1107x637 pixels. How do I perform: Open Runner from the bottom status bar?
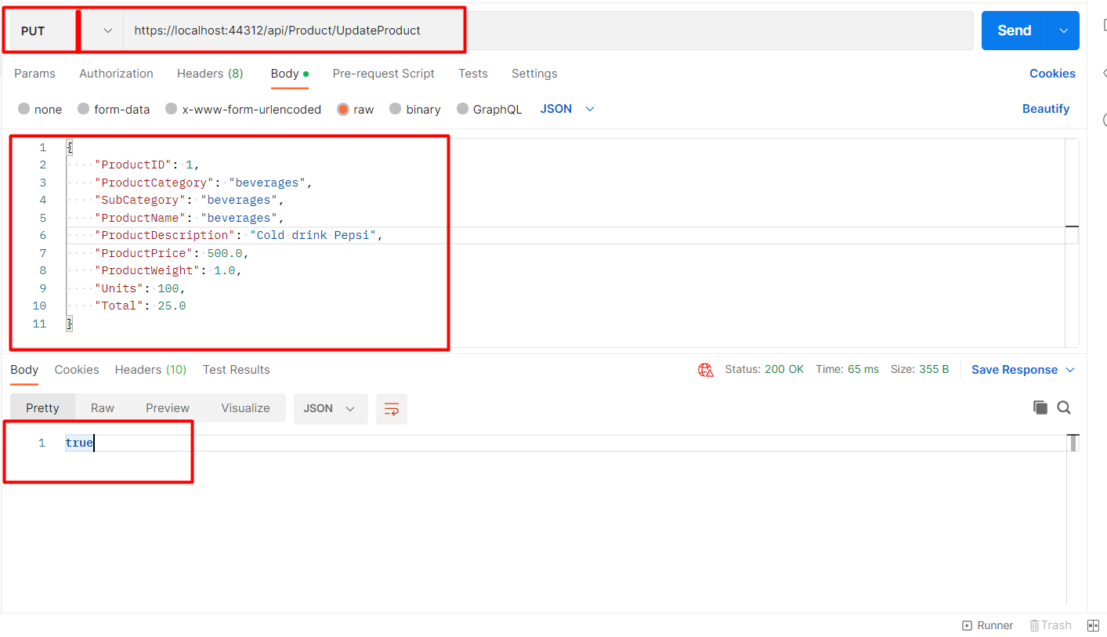tap(988, 625)
